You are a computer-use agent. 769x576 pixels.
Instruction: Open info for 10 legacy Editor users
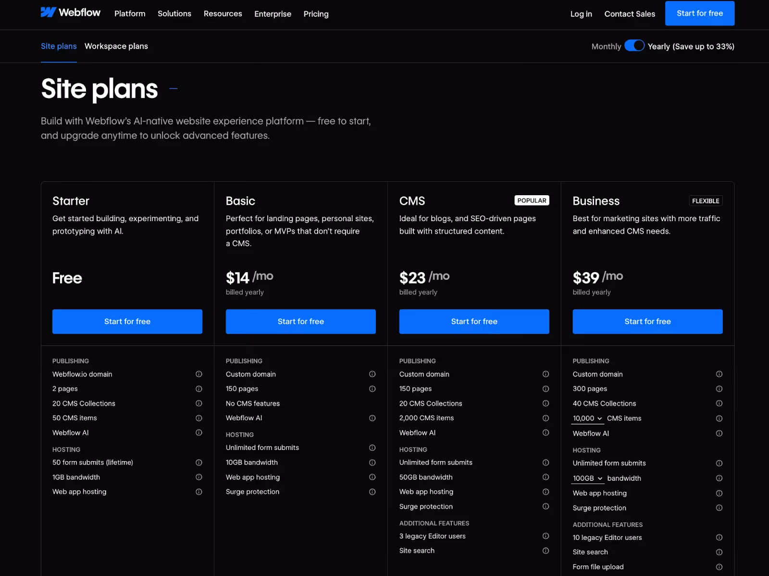[719, 538]
